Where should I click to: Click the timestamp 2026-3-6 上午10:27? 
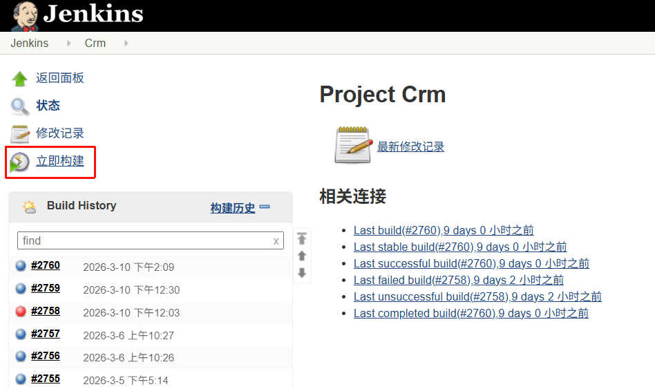click(x=129, y=336)
